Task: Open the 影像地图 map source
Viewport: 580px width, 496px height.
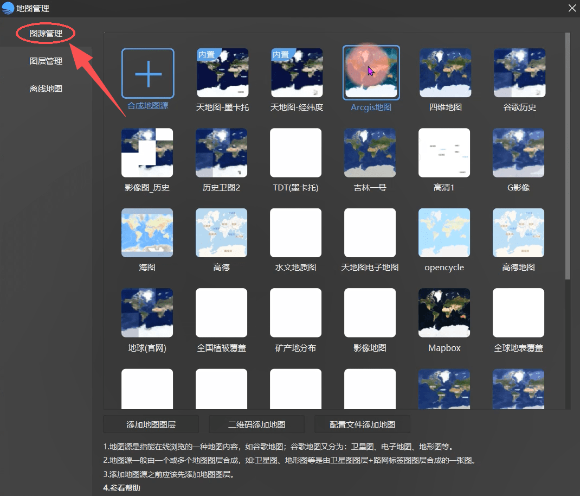Action: (370, 313)
